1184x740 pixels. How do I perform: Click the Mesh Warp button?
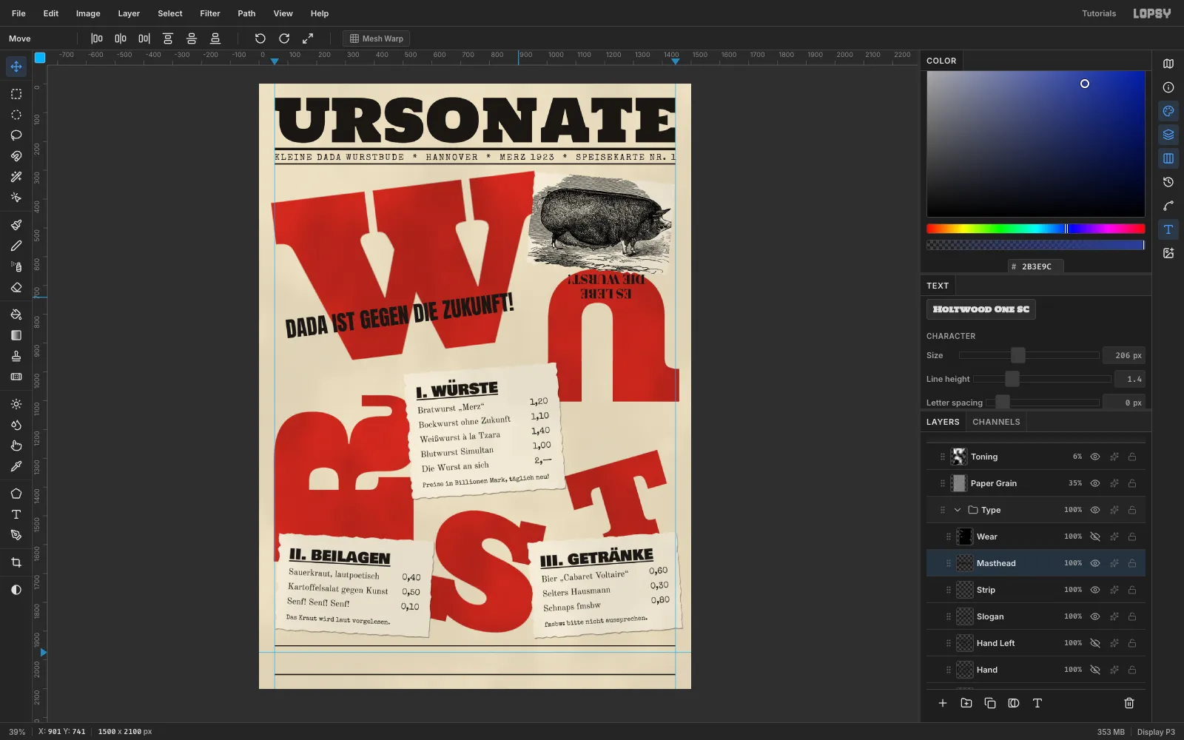377,38
